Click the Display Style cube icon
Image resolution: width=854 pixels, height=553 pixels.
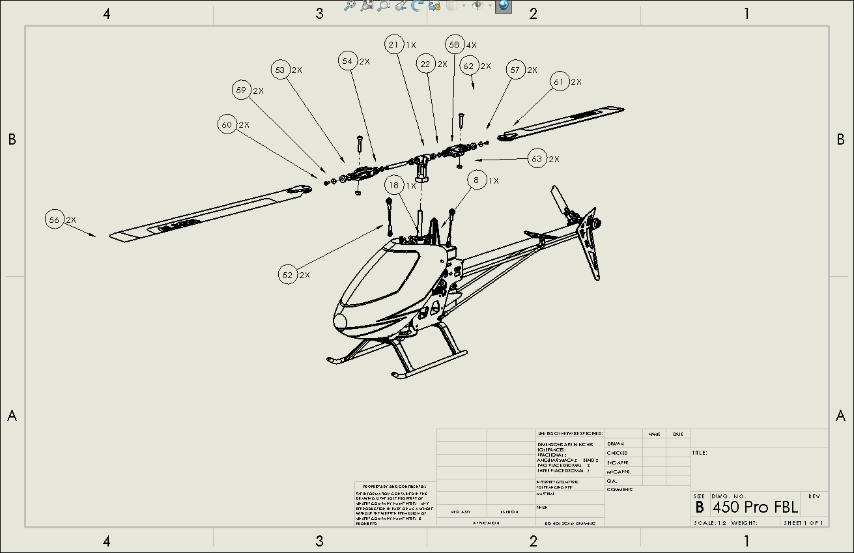[452, 6]
